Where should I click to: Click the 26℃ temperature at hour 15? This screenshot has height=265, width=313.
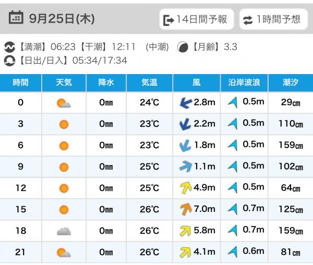pyautogui.click(x=149, y=209)
